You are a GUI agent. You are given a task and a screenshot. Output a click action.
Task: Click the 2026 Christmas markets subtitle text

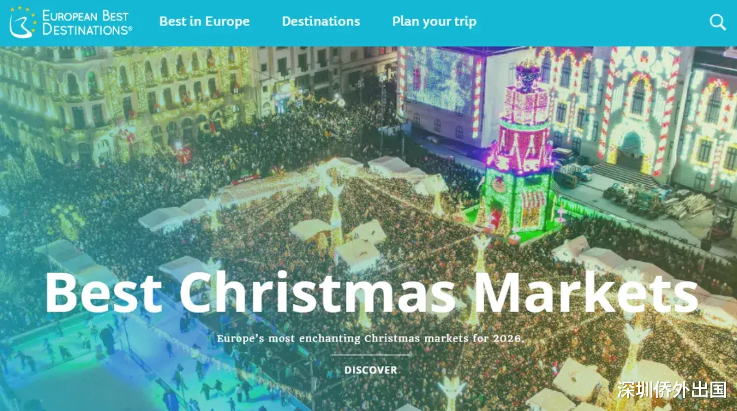tap(370, 338)
